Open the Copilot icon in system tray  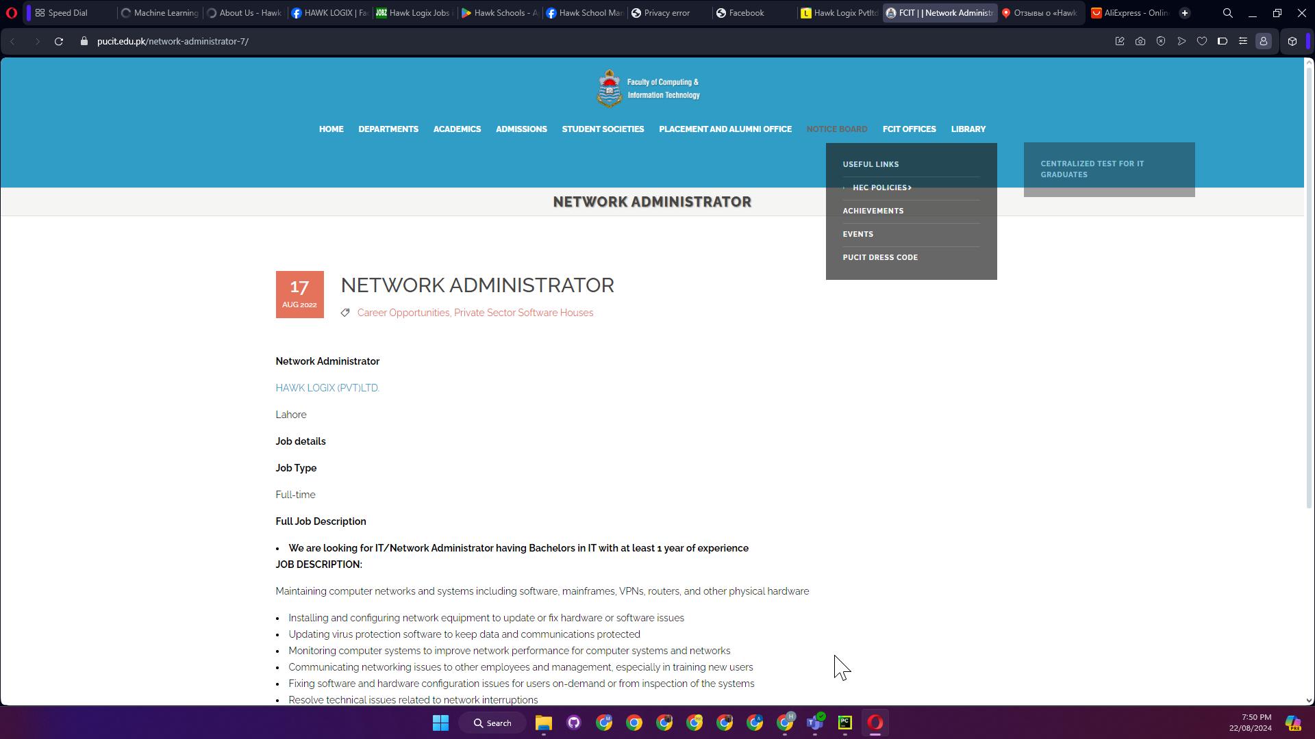[1293, 723]
